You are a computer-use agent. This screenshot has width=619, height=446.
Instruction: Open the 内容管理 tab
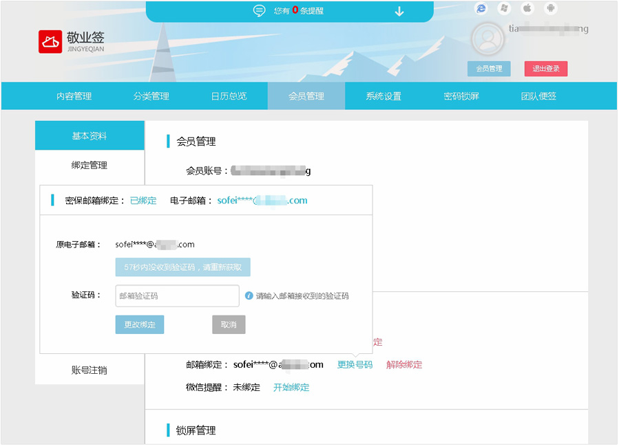pos(74,96)
